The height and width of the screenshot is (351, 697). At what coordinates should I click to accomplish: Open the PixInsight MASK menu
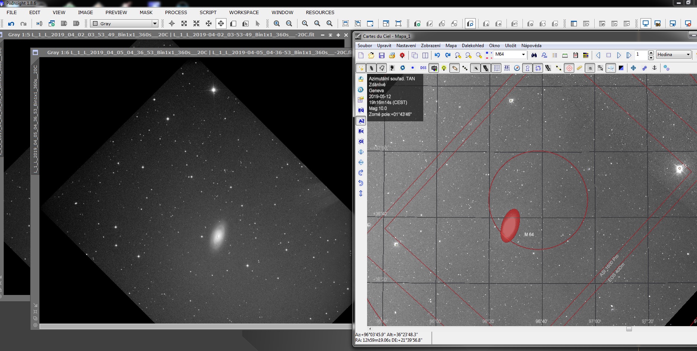146,12
